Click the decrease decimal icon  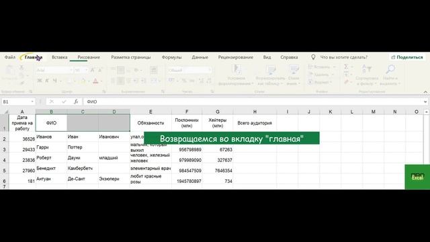click(209, 81)
